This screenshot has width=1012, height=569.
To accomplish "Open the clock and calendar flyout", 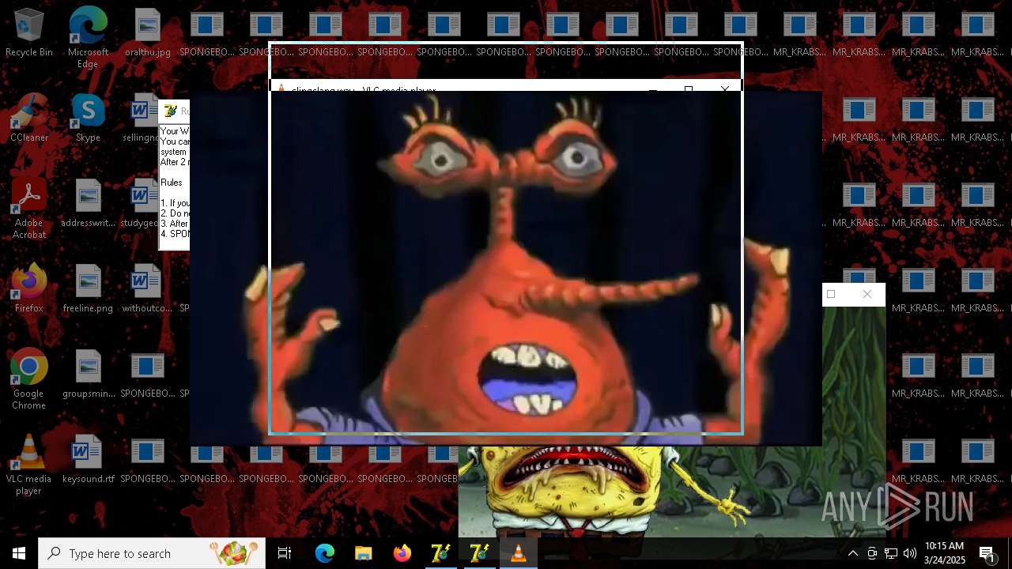I will (945, 553).
